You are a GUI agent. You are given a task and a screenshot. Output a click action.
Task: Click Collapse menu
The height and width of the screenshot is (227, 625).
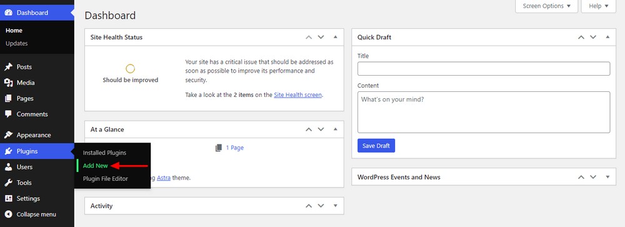coord(37,214)
